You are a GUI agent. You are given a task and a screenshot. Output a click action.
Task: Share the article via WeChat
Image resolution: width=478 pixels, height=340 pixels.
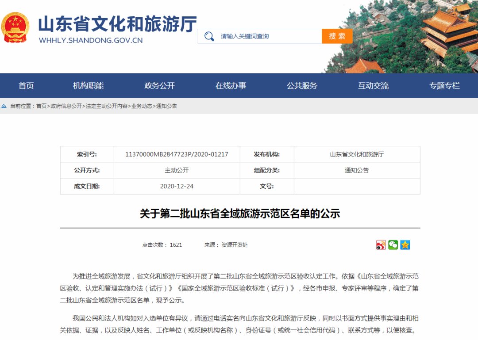point(393,245)
